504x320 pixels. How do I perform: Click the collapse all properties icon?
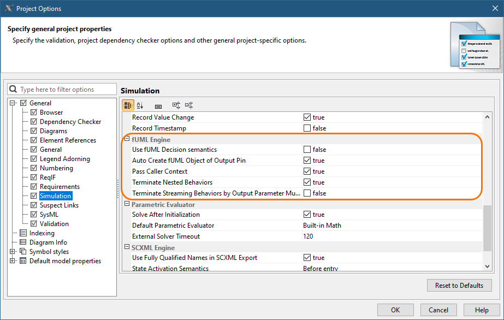[189, 105]
